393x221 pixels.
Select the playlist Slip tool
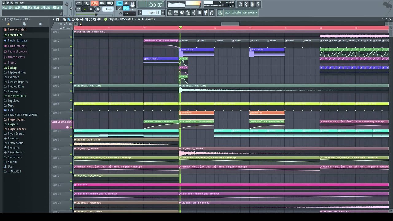pos(82,19)
